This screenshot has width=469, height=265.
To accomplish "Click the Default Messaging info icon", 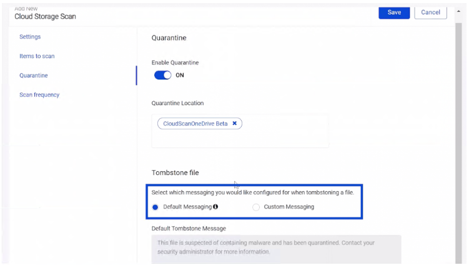I will 215,207.
